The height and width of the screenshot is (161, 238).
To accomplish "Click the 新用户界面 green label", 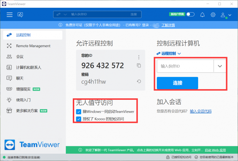I will pyautogui.click(x=177, y=14).
